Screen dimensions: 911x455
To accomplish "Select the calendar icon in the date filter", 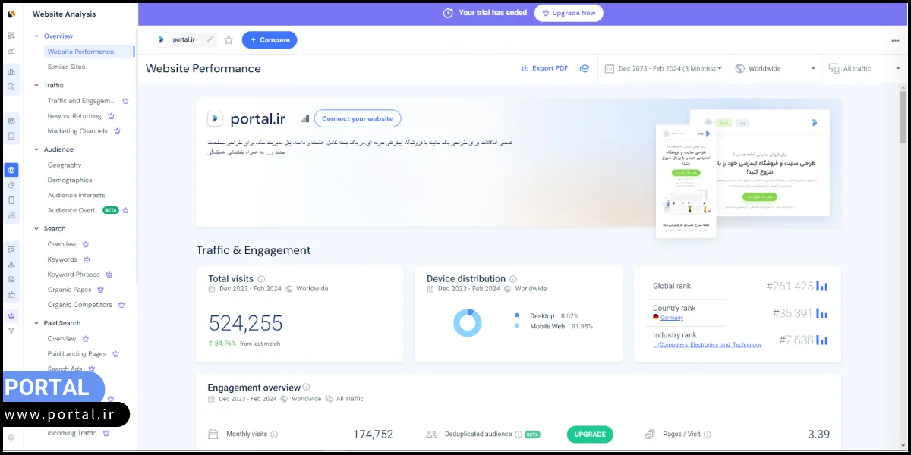I will (610, 68).
